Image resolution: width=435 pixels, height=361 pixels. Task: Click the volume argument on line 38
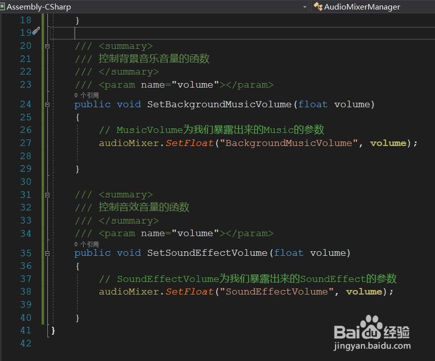pos(364,292)
